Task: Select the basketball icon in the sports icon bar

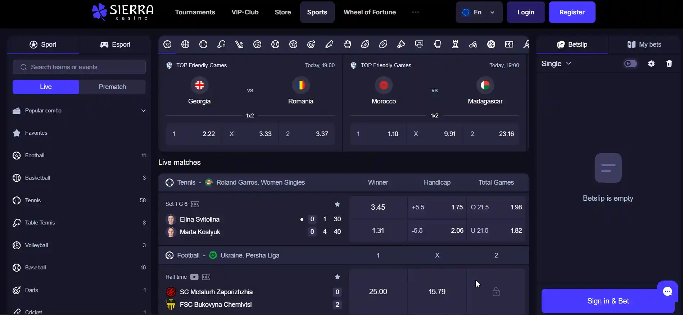Action: point(185,44)
